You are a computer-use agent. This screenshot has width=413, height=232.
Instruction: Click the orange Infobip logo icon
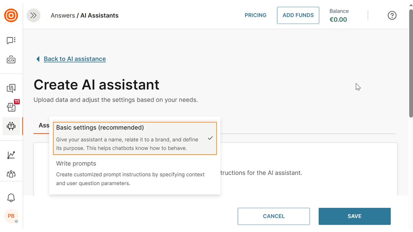coord(11,15)
